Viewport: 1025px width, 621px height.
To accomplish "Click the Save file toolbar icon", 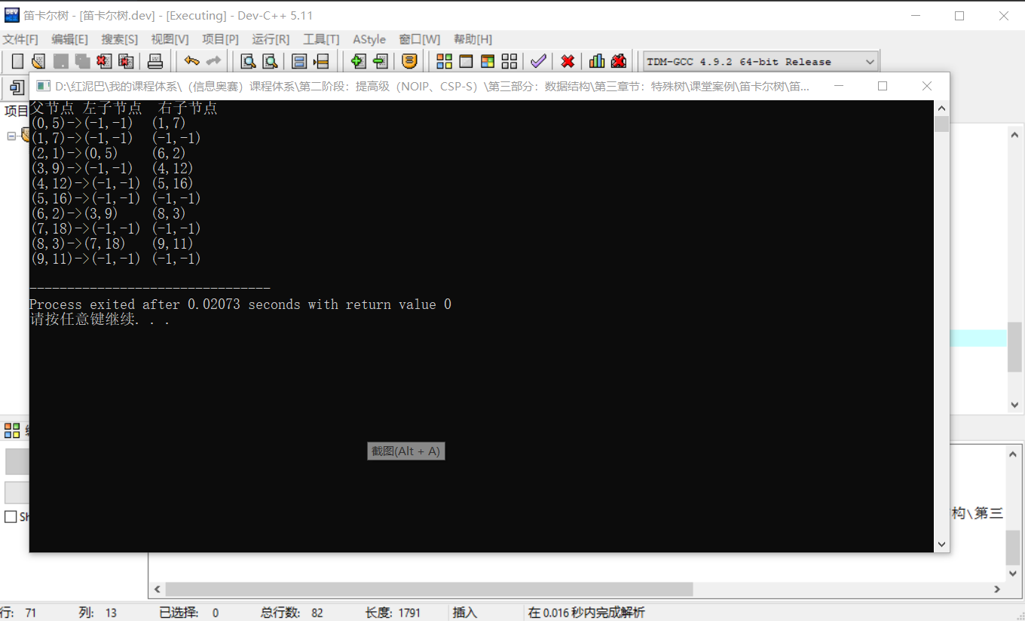I will [60, 62].
